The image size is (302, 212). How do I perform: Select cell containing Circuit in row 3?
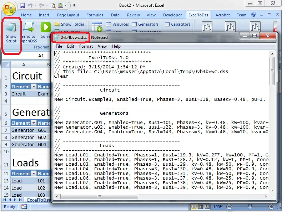point(24,94)
